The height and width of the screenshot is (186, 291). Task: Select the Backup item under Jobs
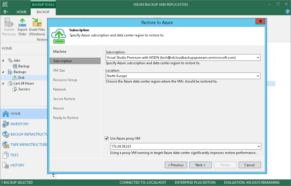tap(24, 66)
